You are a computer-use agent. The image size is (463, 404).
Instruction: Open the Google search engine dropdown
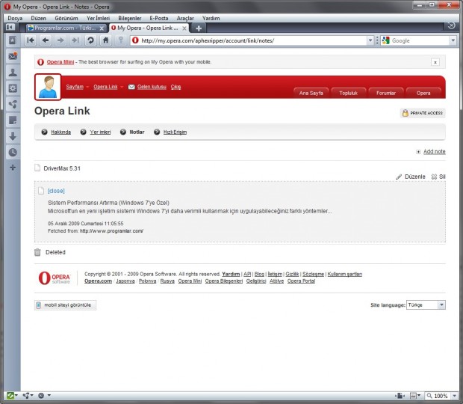pyautogui.click(x=453, y=40)
